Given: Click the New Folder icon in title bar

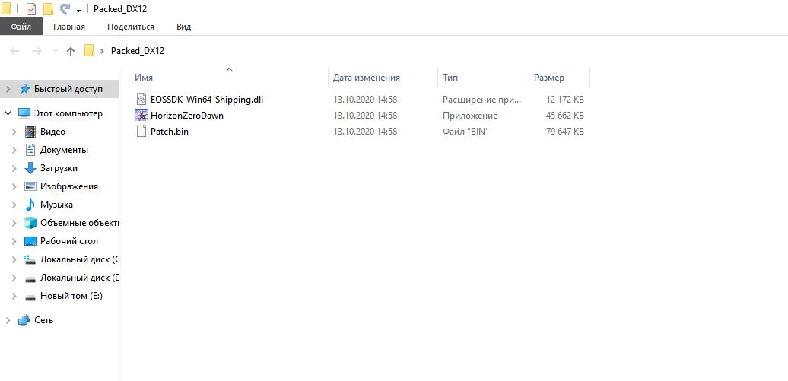Looking at the screenshot, I should point(48,9).
